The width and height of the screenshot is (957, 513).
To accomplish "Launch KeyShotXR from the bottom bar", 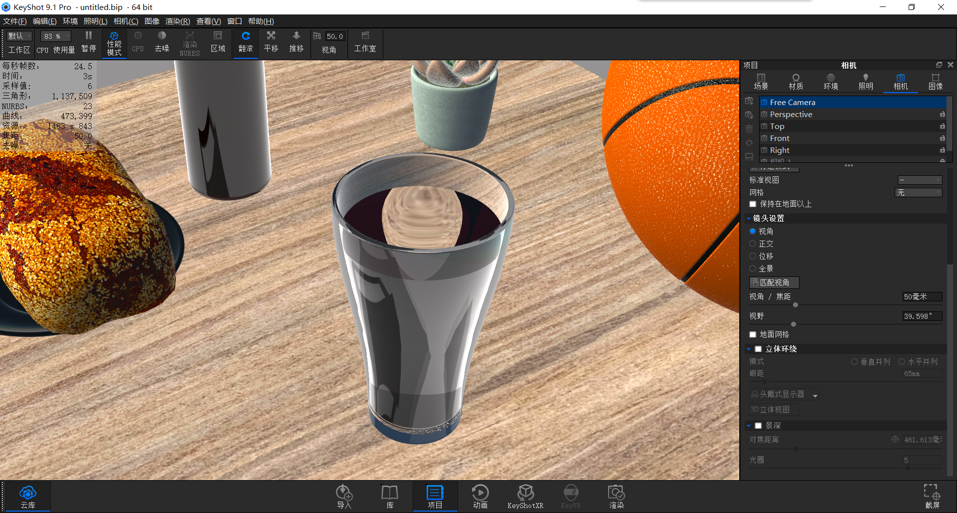I will 525,496.
